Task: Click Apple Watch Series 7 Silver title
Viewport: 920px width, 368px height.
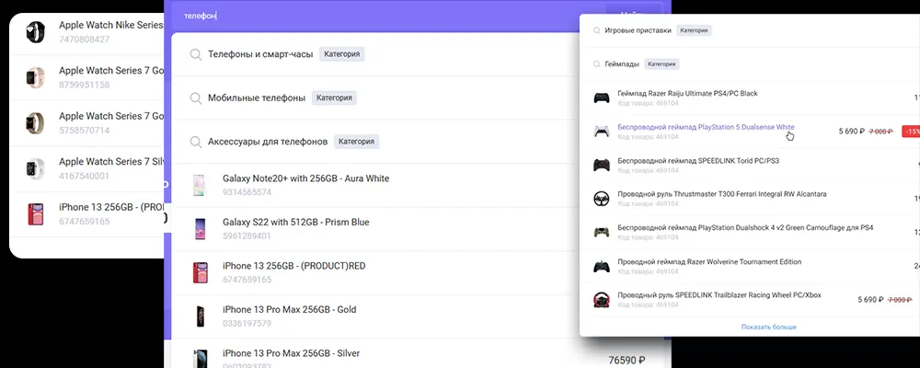Action: tap(111, 162)
